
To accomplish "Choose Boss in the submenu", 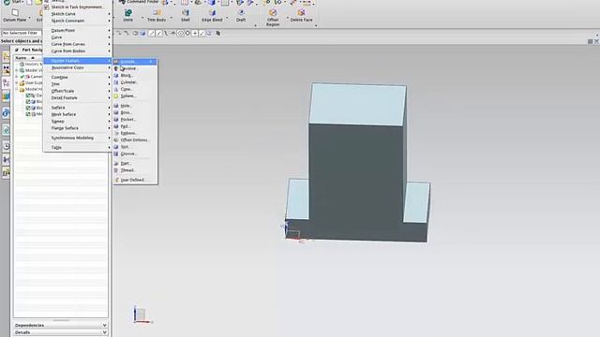I will (135, 112).
